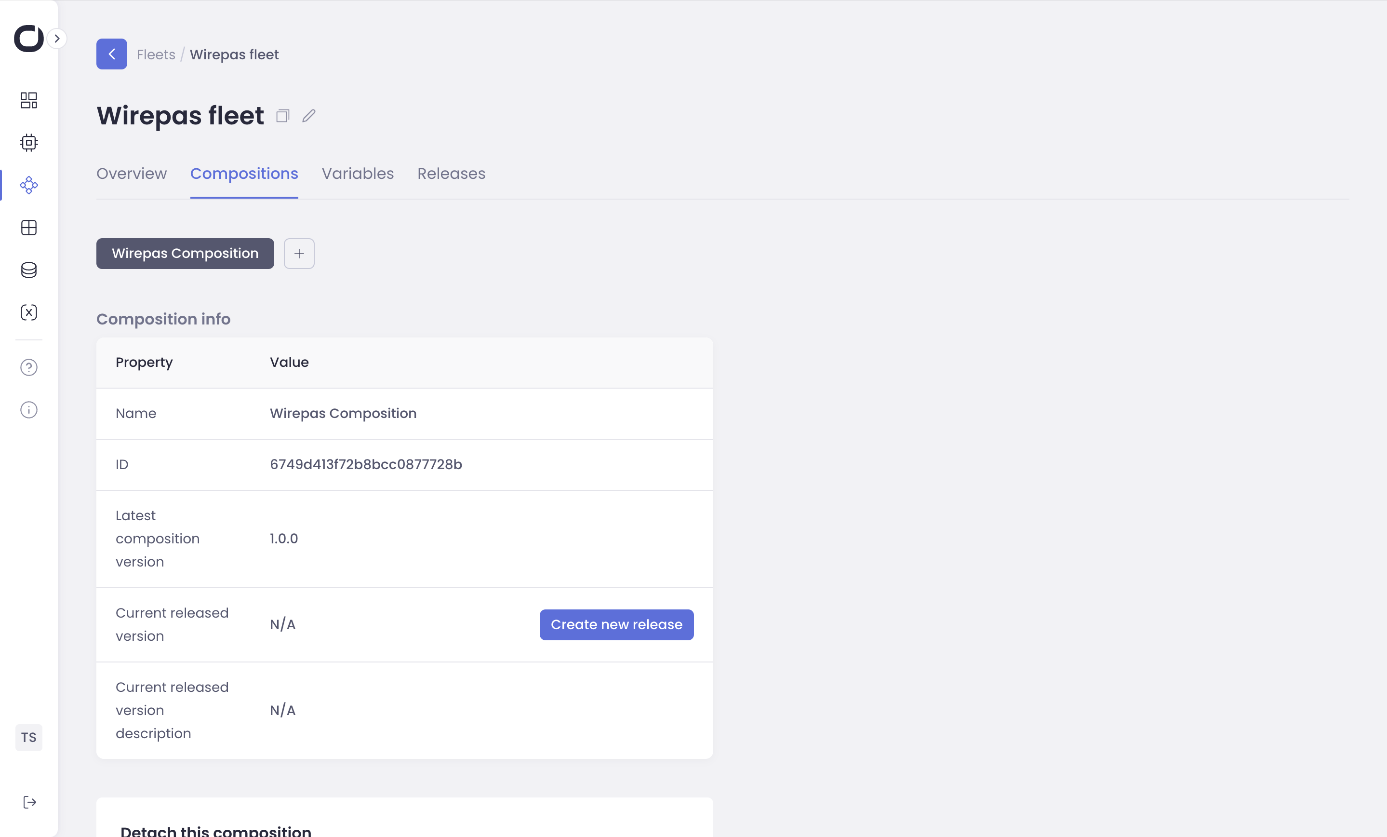
Task: Open the TS user avatar menu
Action: (x=29, y=737)
